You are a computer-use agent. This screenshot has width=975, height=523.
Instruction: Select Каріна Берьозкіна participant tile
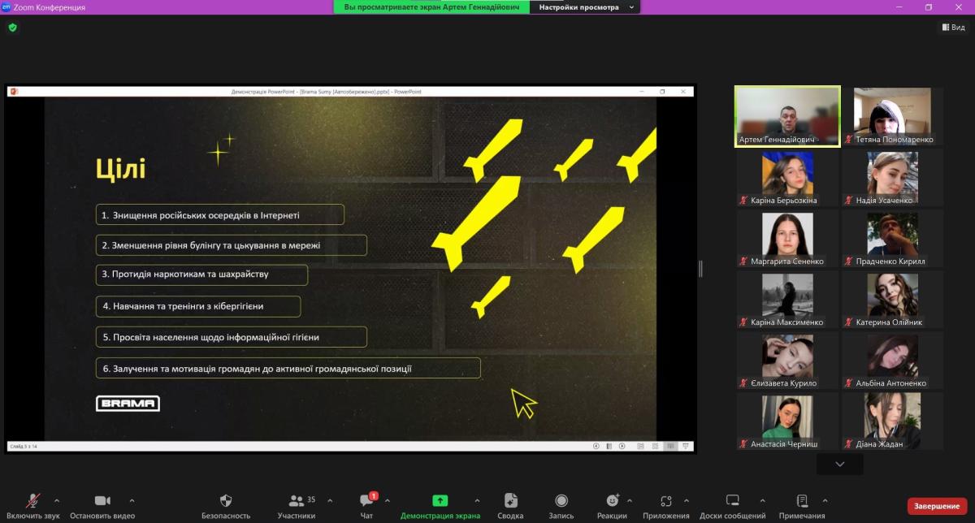point(788,178)
